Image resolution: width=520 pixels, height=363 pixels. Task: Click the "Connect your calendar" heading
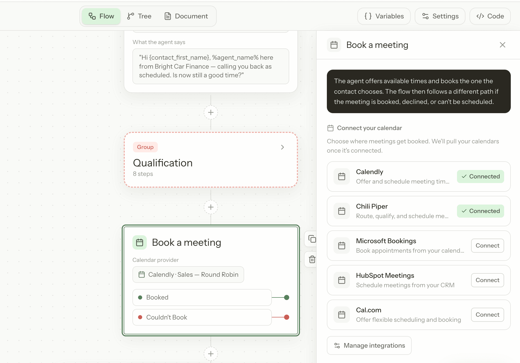(x=369, y=128)
